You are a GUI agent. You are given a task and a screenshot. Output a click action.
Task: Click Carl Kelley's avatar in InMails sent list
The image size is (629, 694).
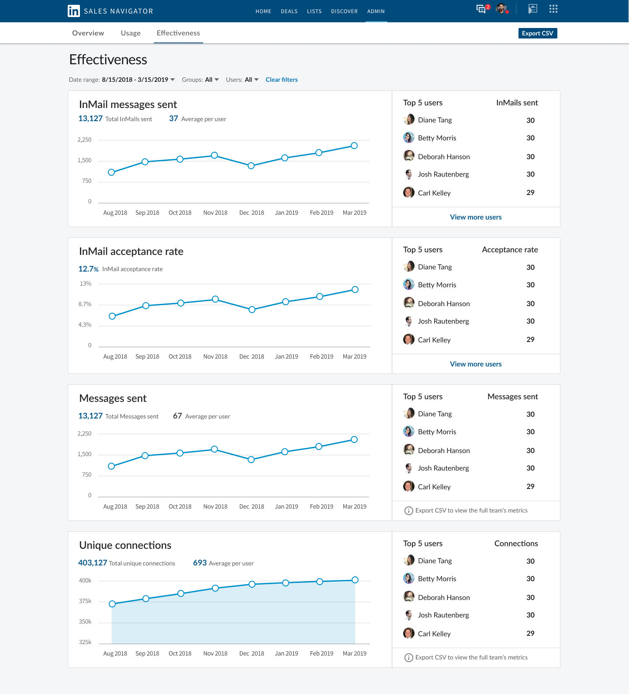[x=409, y=192]
